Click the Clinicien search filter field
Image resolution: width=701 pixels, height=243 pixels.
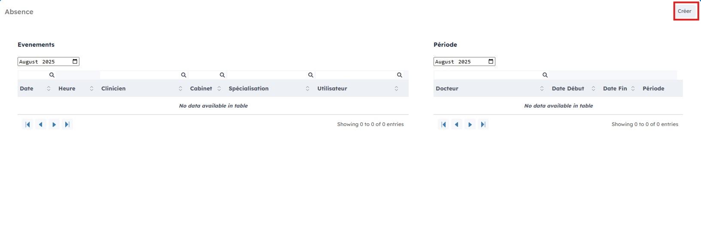coord(140,75)
